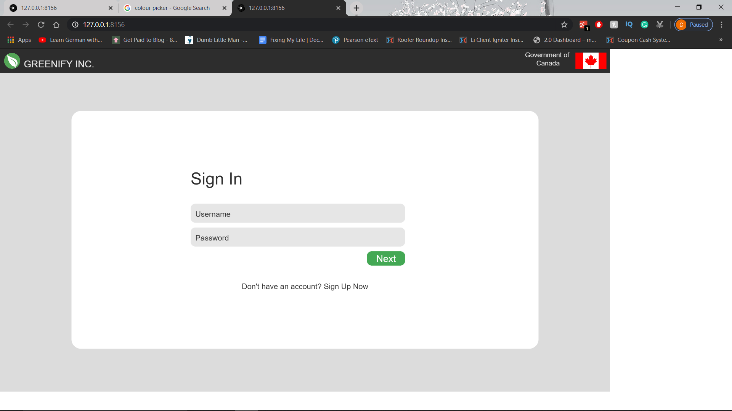Open Pearson eText bookmark
The width and height of the screenshot is (732, 411).
pos(355,40)
